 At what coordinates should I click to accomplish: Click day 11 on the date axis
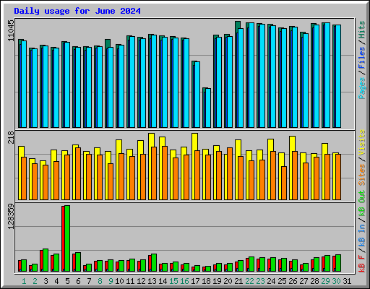[x=130, y=281]
